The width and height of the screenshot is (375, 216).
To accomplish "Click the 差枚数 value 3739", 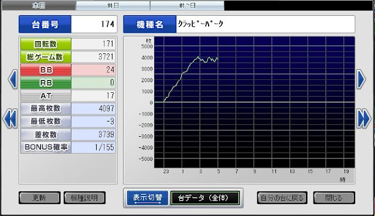I will point(94,134).
